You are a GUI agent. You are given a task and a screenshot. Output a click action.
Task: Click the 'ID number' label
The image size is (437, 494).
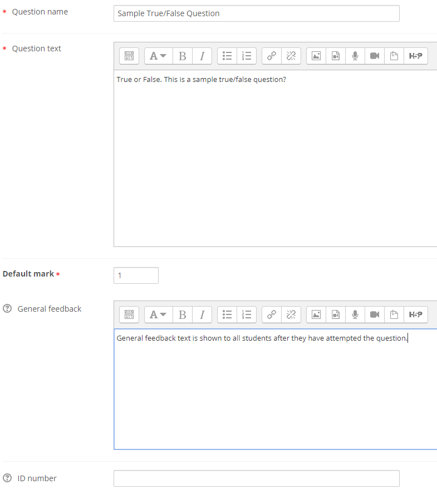(37, 478)
